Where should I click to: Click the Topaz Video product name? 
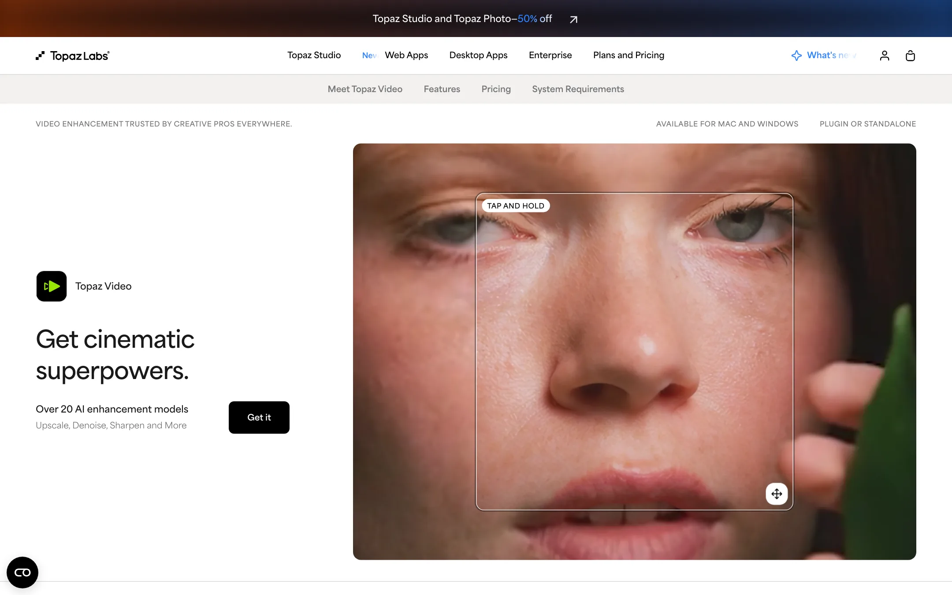point(104,286)
